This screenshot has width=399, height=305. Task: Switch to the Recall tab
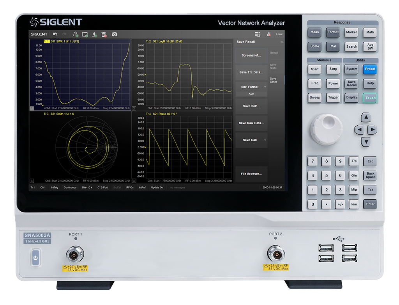point(274,53)
